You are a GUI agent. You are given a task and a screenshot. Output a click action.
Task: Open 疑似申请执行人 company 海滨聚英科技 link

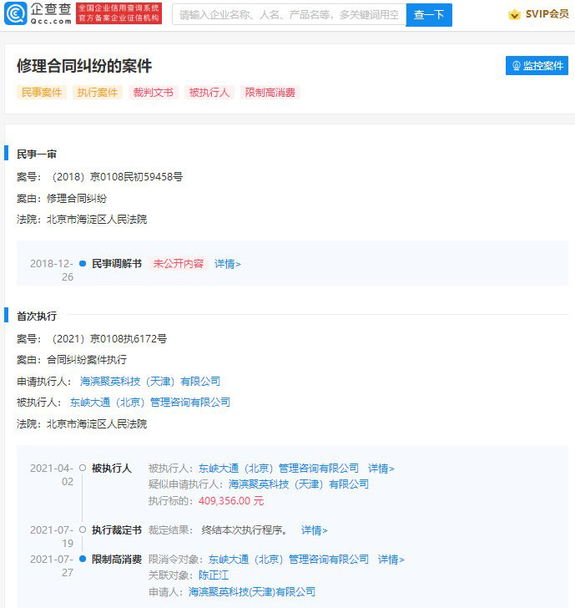[x=299, y=484]
